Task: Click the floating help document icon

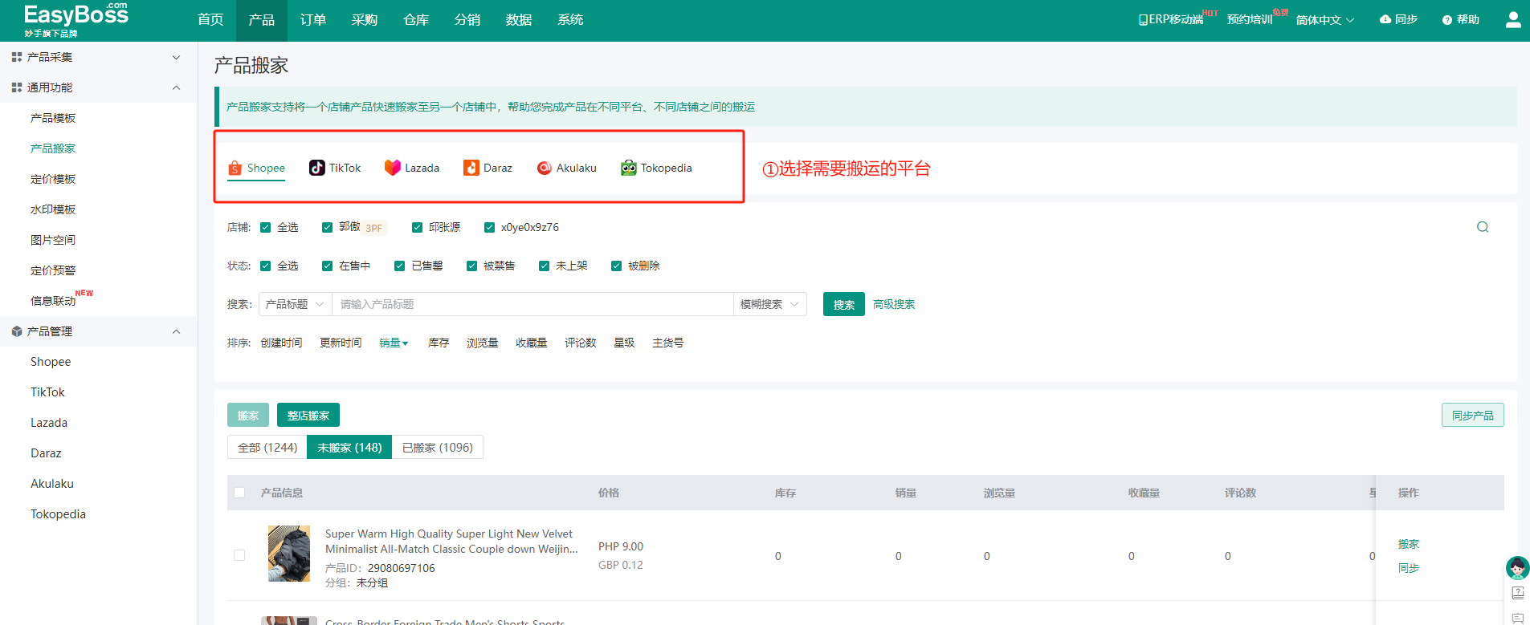Action: click(1518, 593)
